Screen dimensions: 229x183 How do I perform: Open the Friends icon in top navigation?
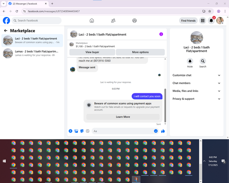click(x=113, y=21)
